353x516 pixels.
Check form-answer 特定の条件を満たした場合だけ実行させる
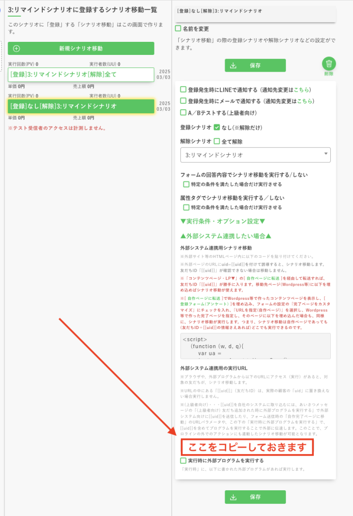186,184
